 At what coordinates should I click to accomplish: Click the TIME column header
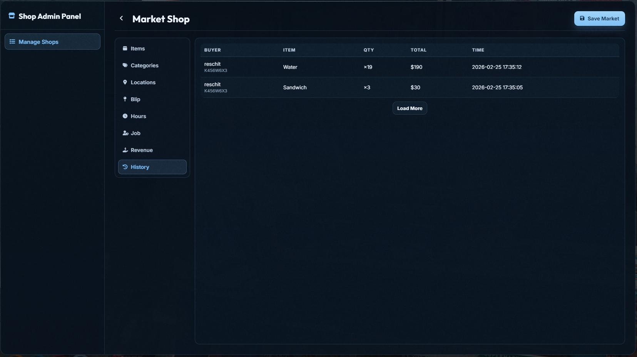coord(478,50)
